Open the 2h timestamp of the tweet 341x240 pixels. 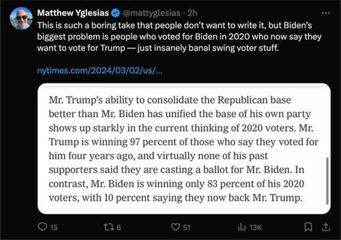pos(193,13)
